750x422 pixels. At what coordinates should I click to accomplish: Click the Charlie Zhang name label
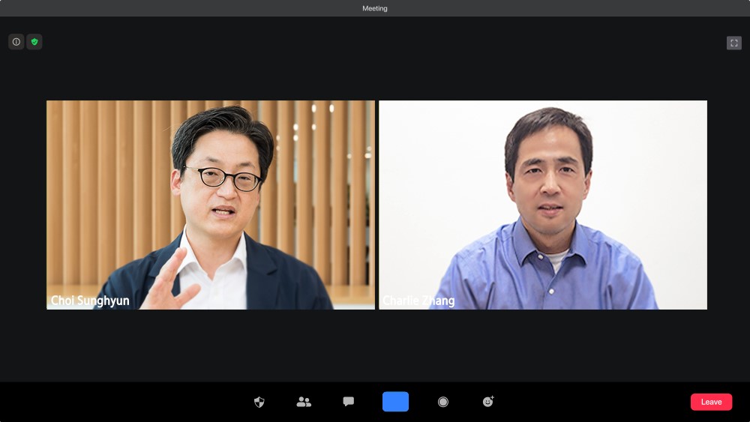pos(418,301)
